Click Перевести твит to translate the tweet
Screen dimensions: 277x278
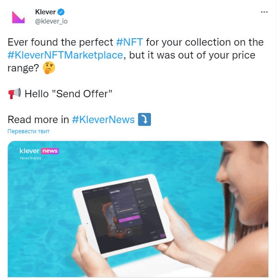(x=29, y=131)
